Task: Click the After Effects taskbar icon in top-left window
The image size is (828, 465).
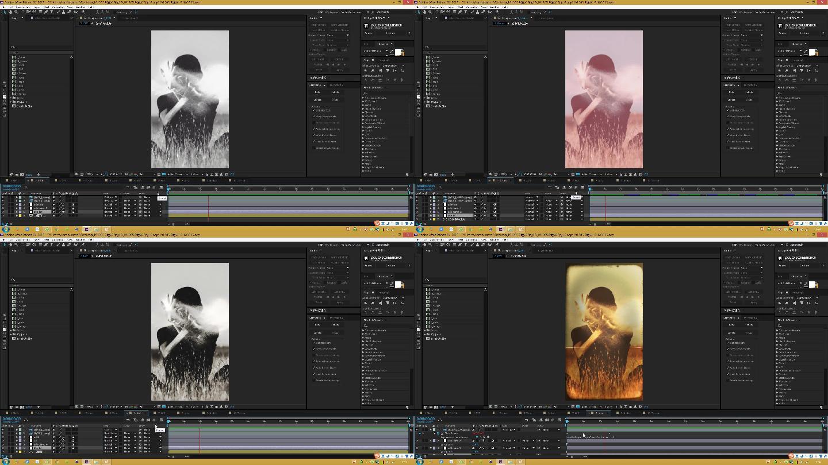Action: coord(86,229)
